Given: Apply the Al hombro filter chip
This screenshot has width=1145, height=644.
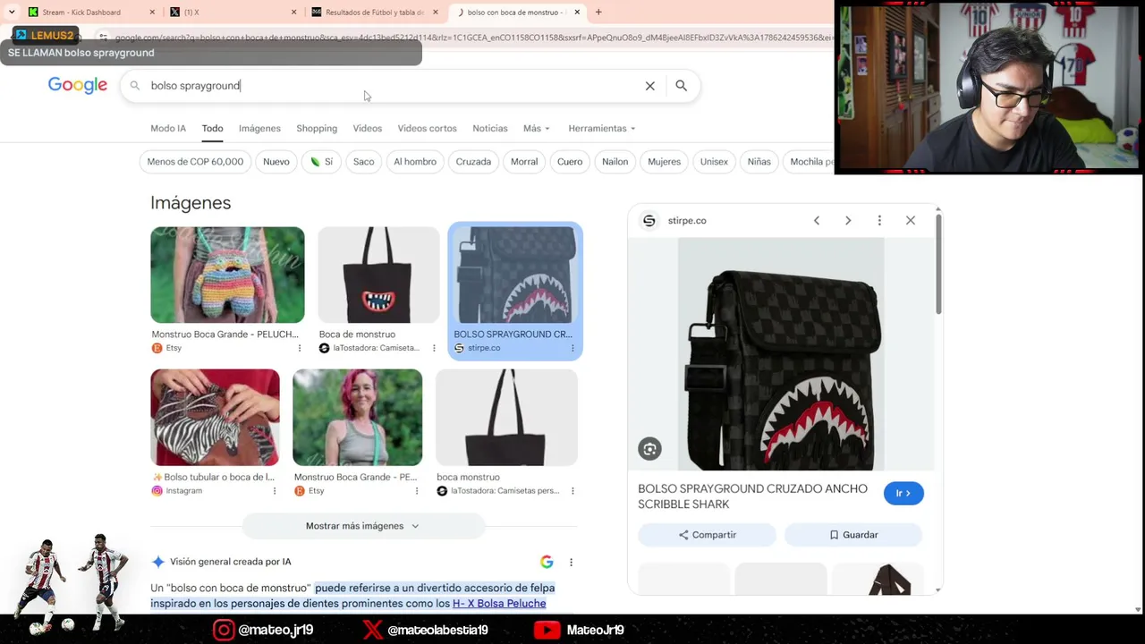Looking at the screenshot, I should 415,162.
